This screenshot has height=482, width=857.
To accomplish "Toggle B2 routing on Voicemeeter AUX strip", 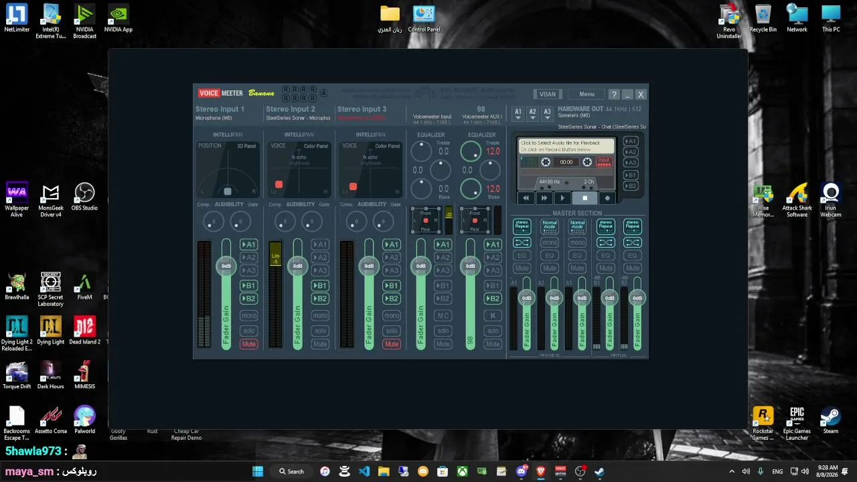I will (x=493, y=299).
